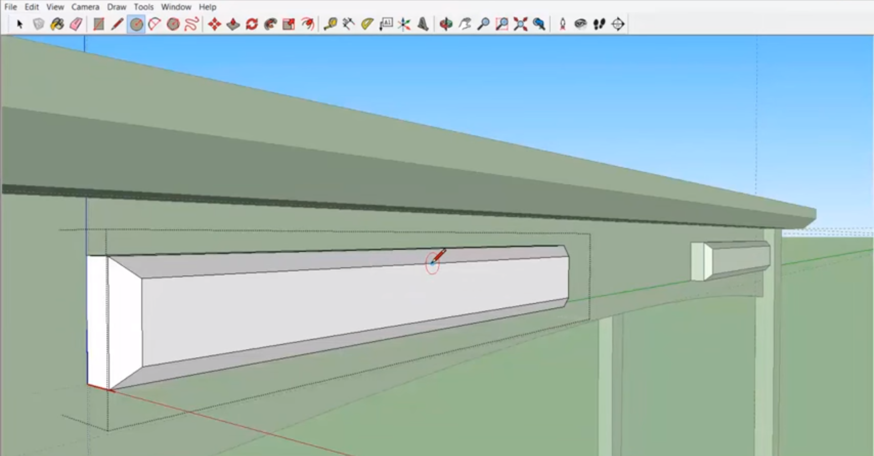
Task: Choose the Rotate tool
Action: (x=252, y=24)
